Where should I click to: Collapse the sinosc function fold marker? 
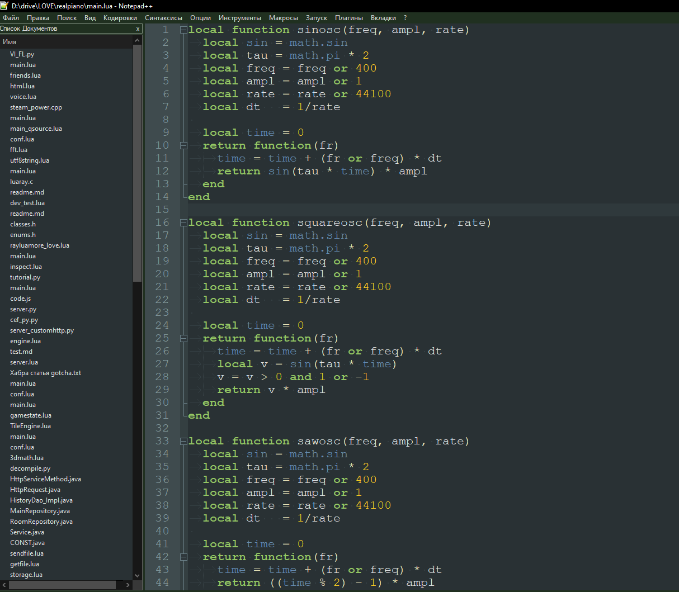pos(183,30)
